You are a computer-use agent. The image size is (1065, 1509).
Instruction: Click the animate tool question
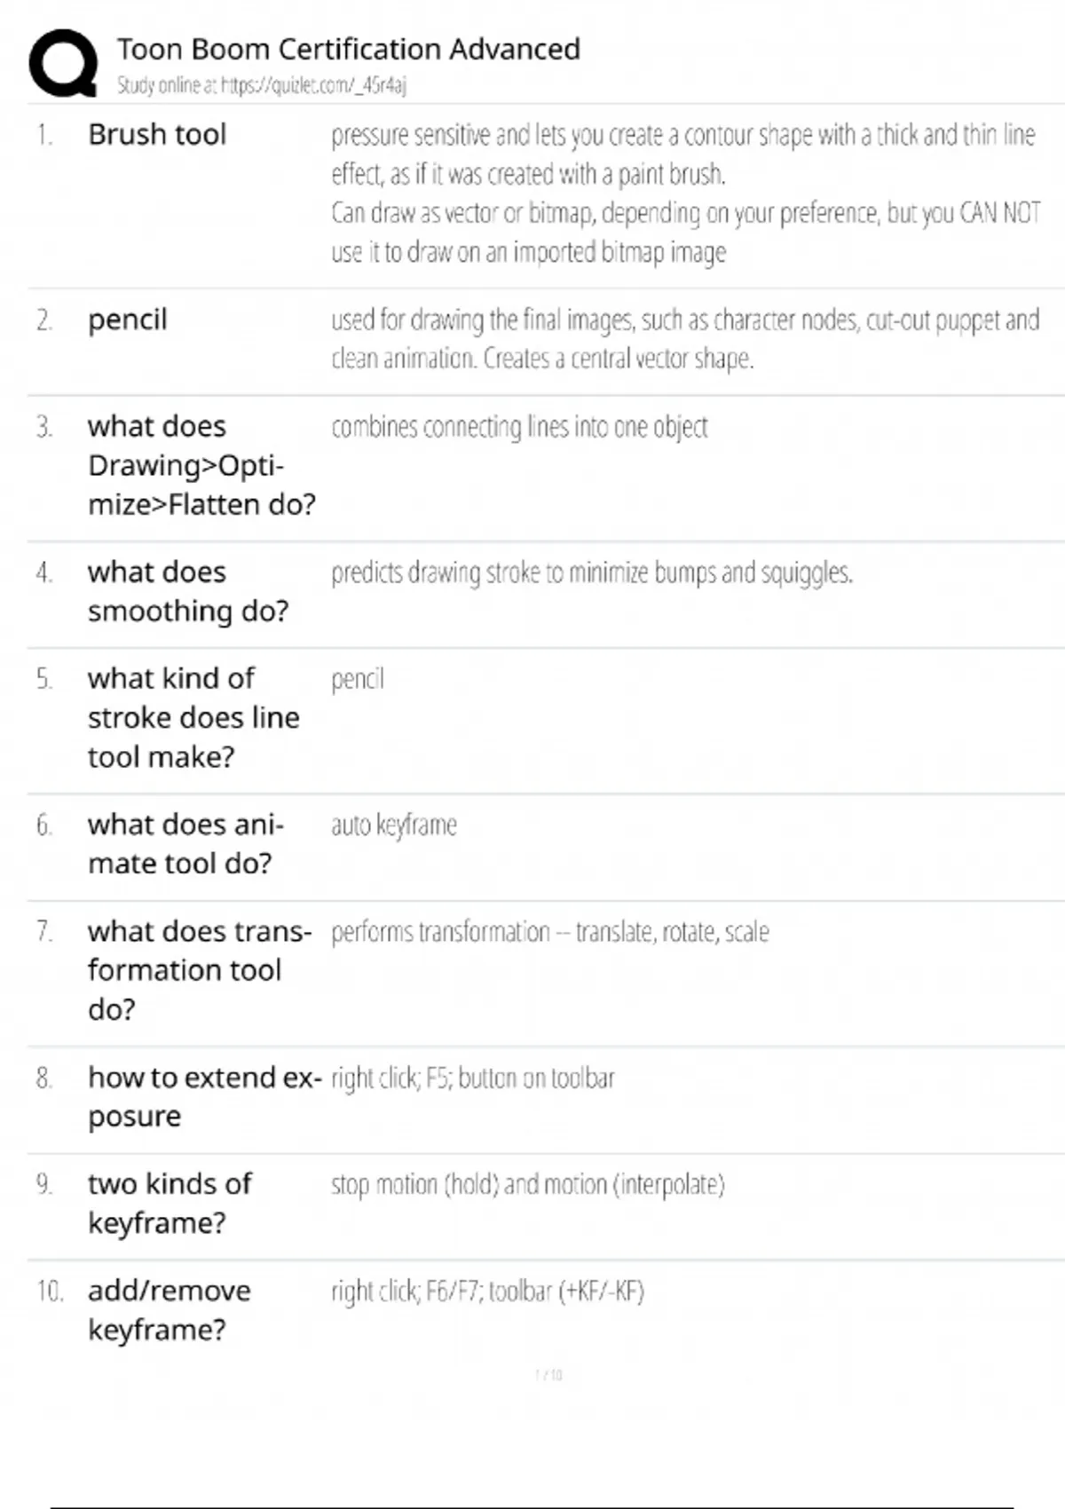point(185,843)
